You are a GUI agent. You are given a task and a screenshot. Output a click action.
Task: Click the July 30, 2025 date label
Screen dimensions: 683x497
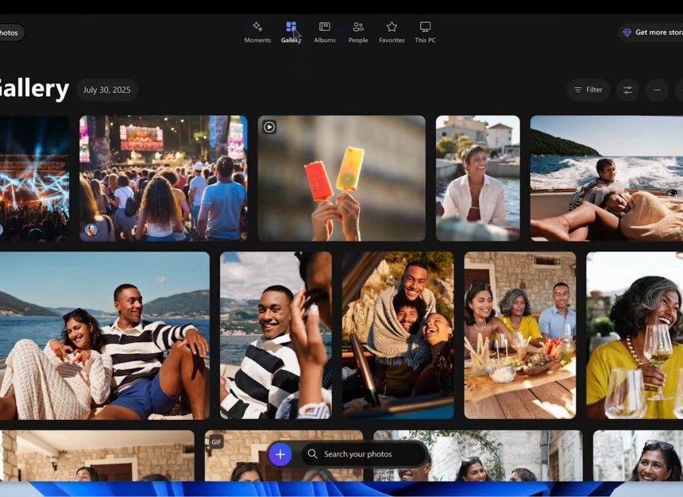(107, 90)
